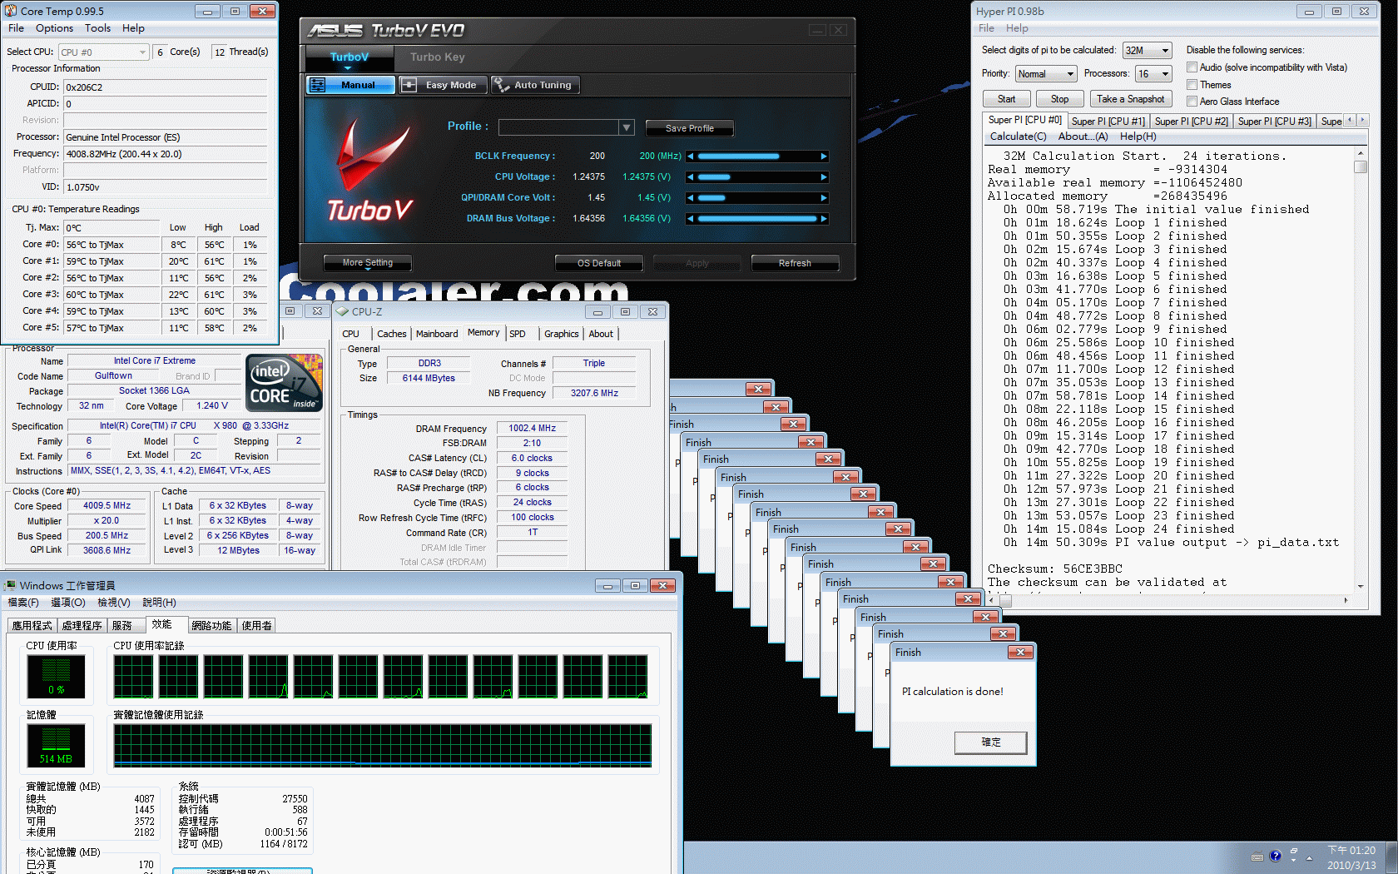
Task: Click Refresh in TurboV EVO
Action: [x=795, y=263]
